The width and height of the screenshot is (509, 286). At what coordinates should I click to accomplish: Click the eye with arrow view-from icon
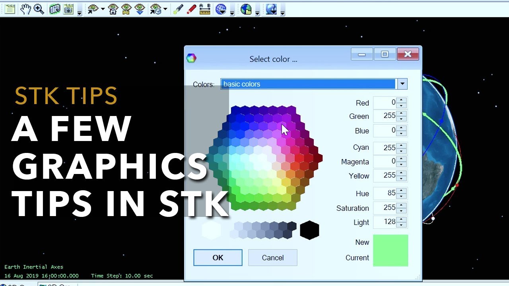93,9
